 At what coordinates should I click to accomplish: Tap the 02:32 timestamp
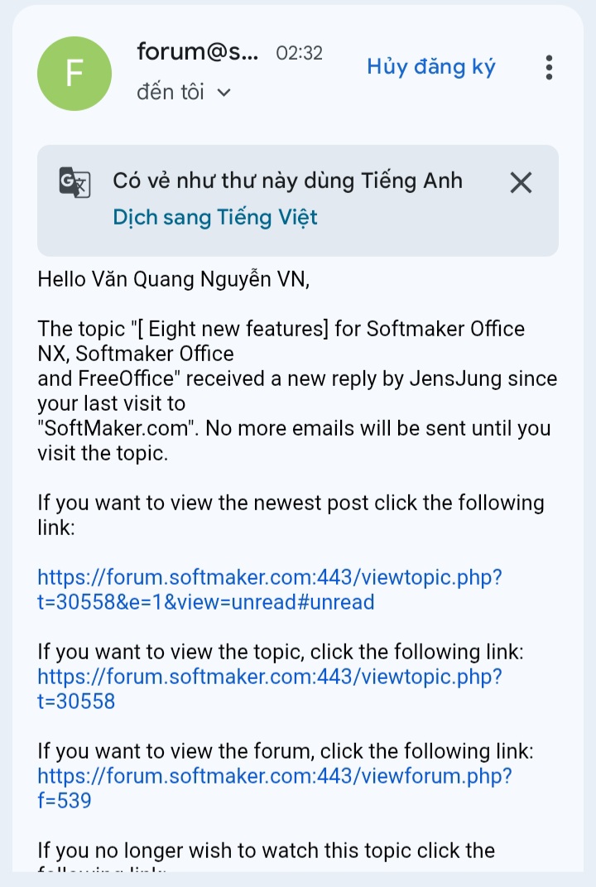pyautogui.click(x=299, y=53)
